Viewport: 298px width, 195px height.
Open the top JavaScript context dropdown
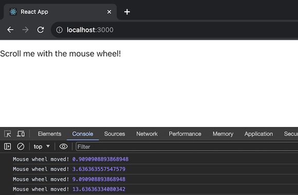click(42, 147)
